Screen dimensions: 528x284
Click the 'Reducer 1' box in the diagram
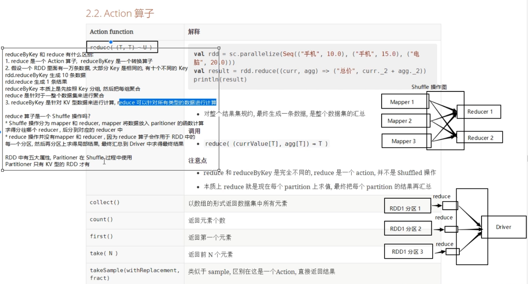click(479, 112)
